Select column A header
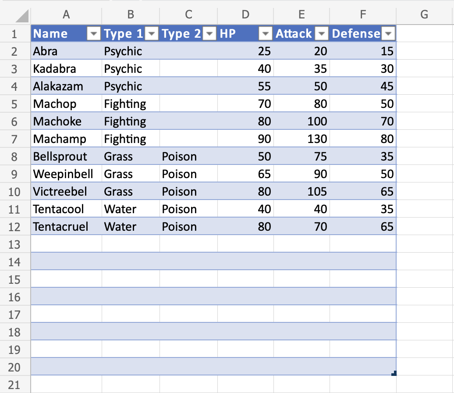 click(x=66, y=14)
